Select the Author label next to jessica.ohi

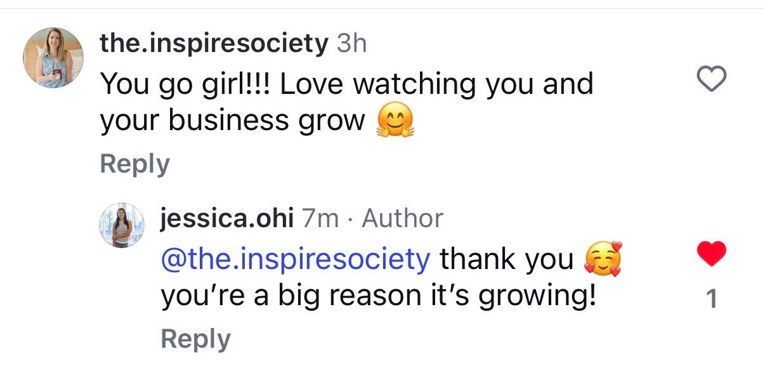pyautogui.click(x=402, y=218)
